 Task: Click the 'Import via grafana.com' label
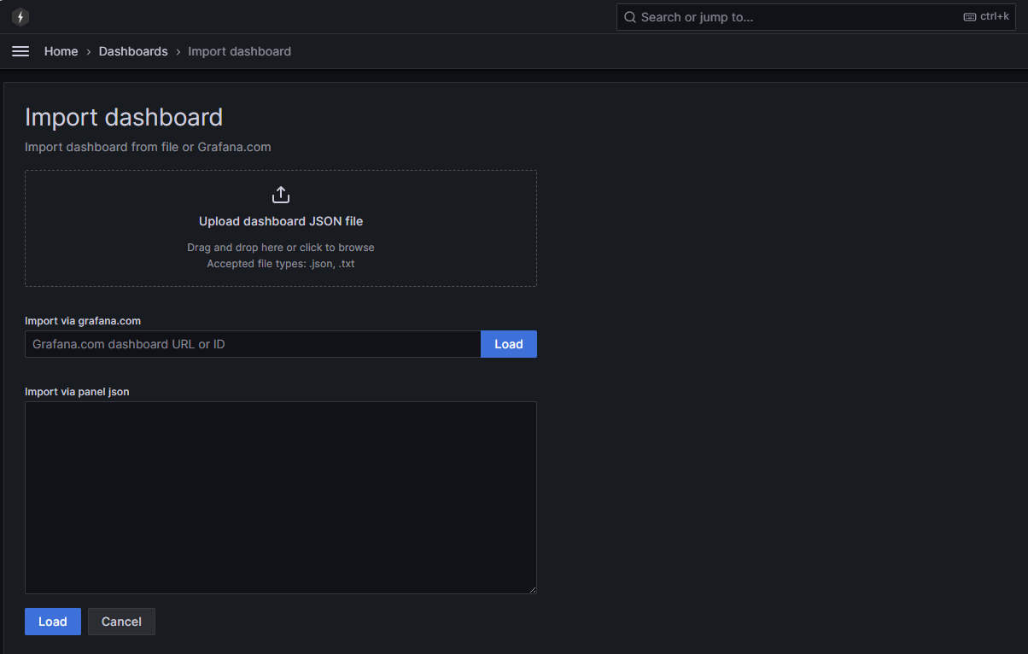tap(83, 321)
